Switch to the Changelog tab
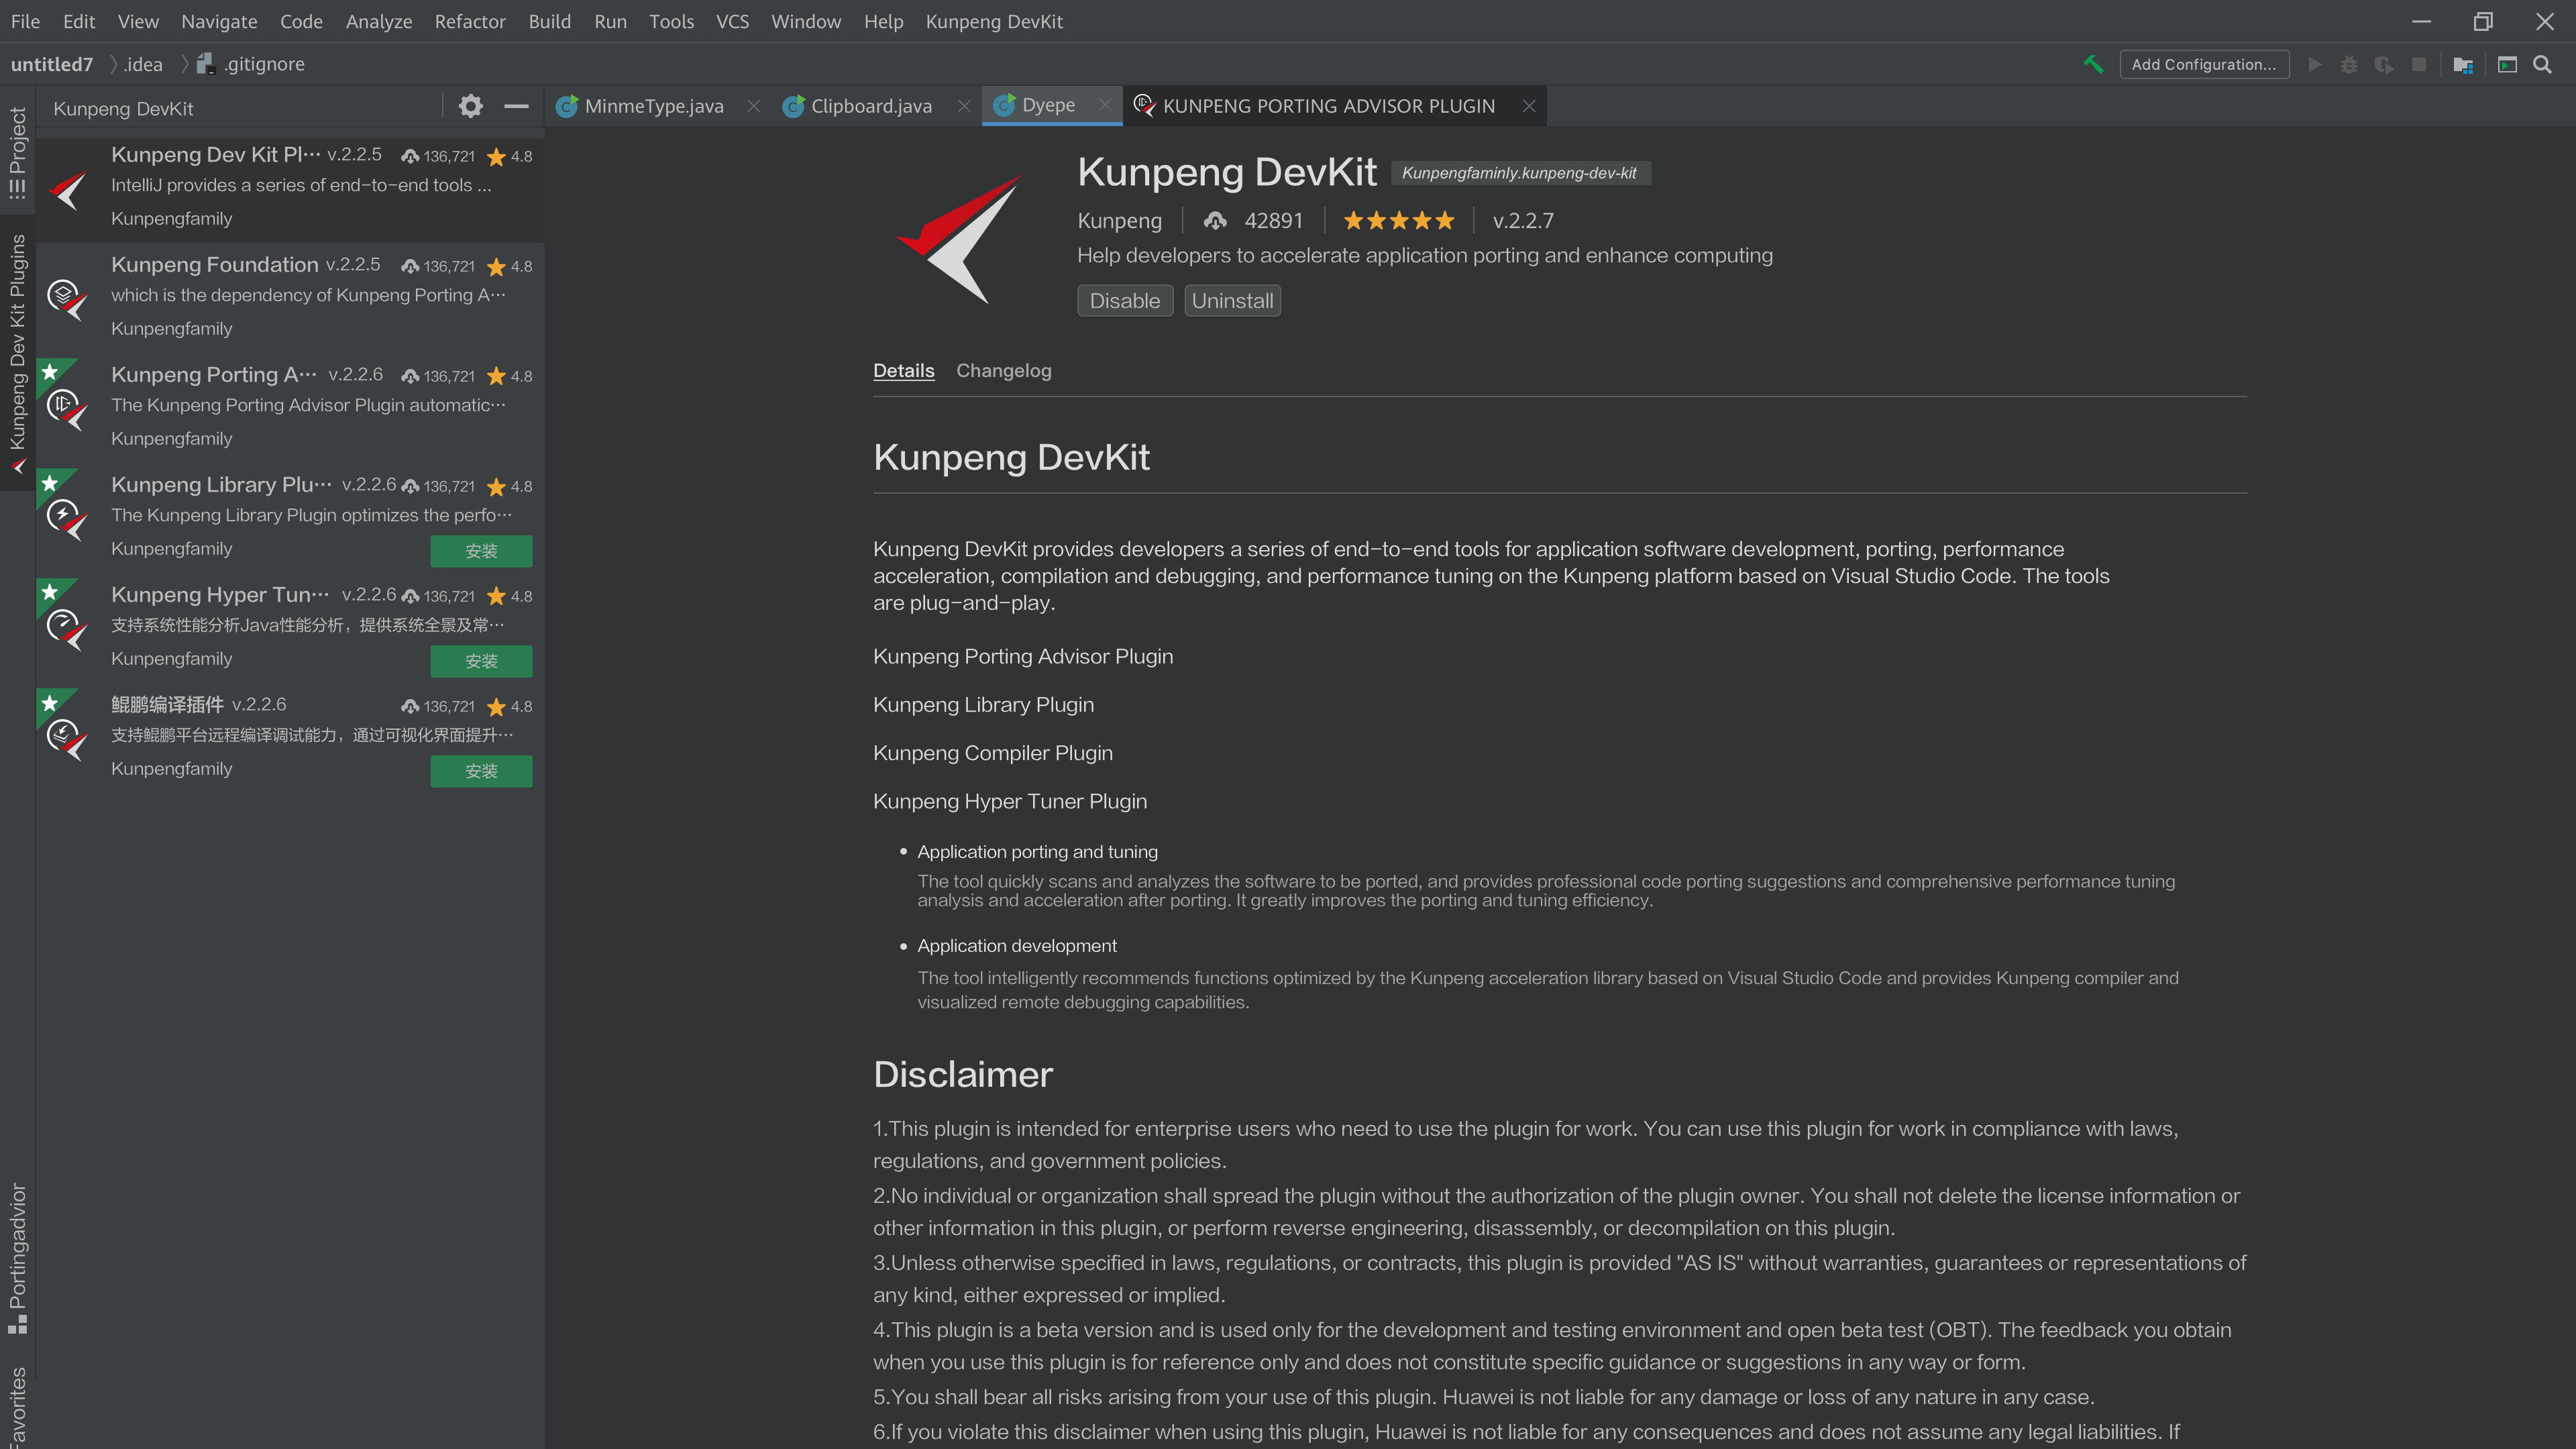 1003,371
